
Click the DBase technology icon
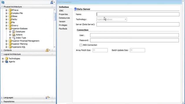[x=10, y=16]
